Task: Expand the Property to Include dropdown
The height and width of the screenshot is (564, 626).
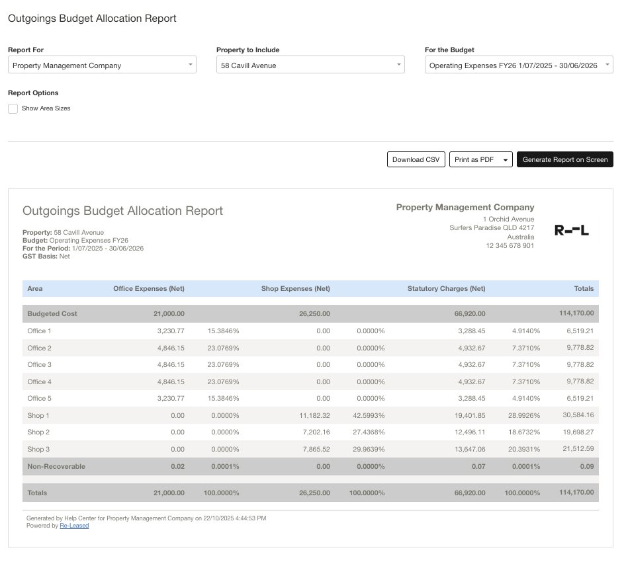Action: point(310,65)
